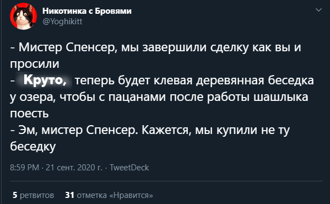Expand the tweet options chevron menu

[x=318, y=10]
